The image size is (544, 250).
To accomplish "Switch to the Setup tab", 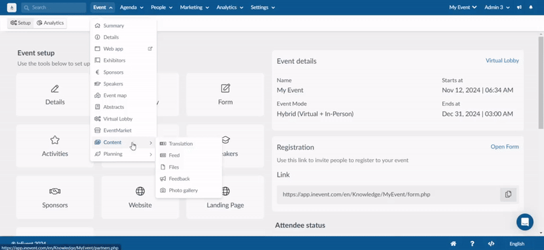I will click(x=20, y=23).
